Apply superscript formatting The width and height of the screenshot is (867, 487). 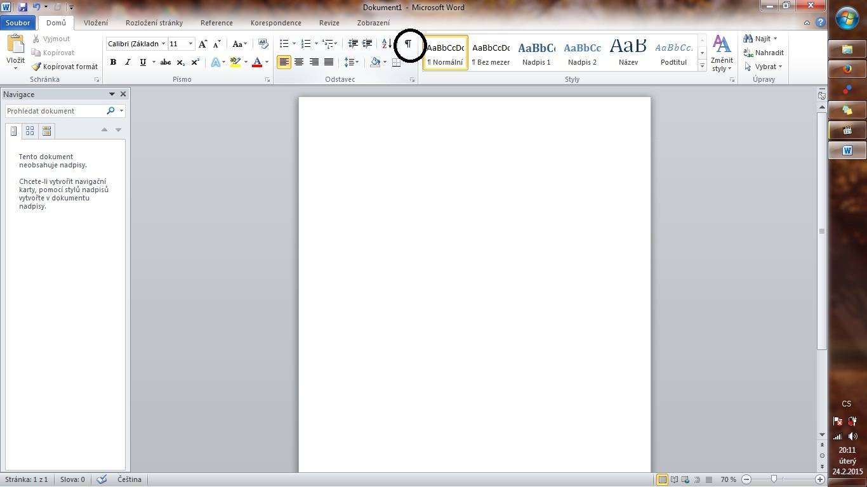tap(195, 62)
